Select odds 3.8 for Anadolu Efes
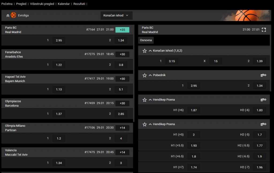Image resolution: width=274 pixels, height=173 pixels. click(121, 65)
